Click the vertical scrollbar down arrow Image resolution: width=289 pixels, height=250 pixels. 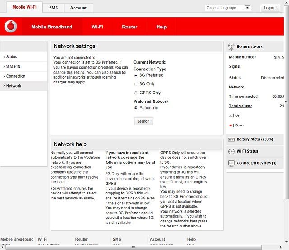286,242
